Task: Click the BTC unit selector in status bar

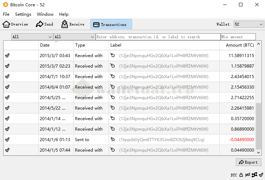Action: (234, 175)
